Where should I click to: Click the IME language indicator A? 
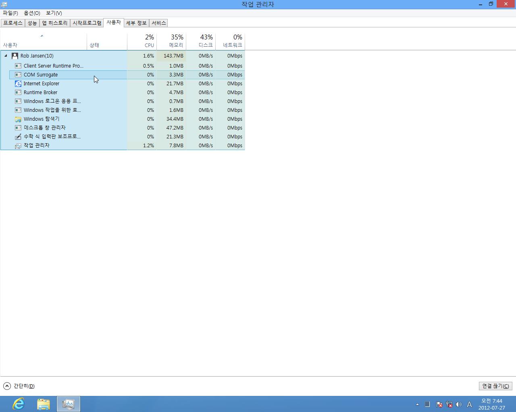(469, 404)
